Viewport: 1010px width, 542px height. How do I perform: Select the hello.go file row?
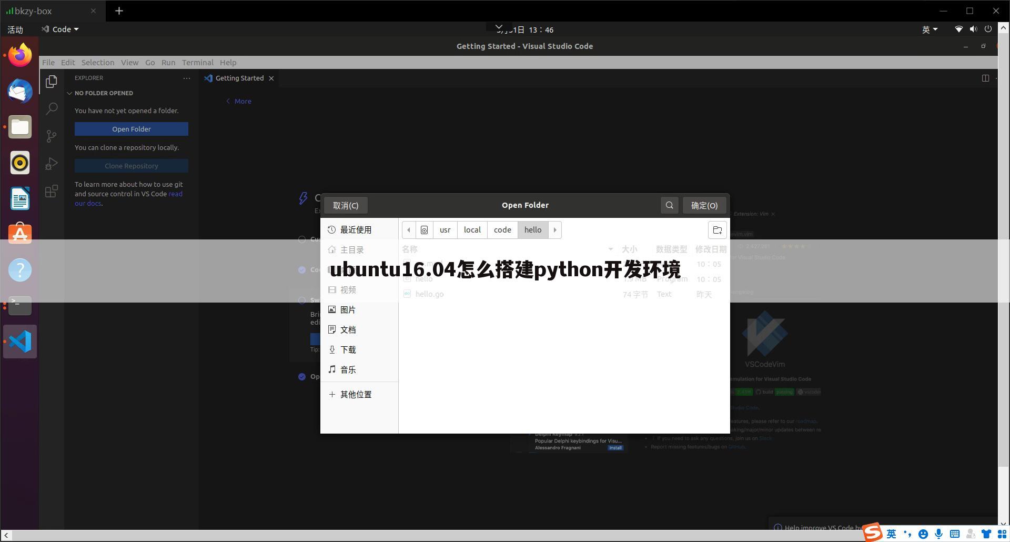564,294
